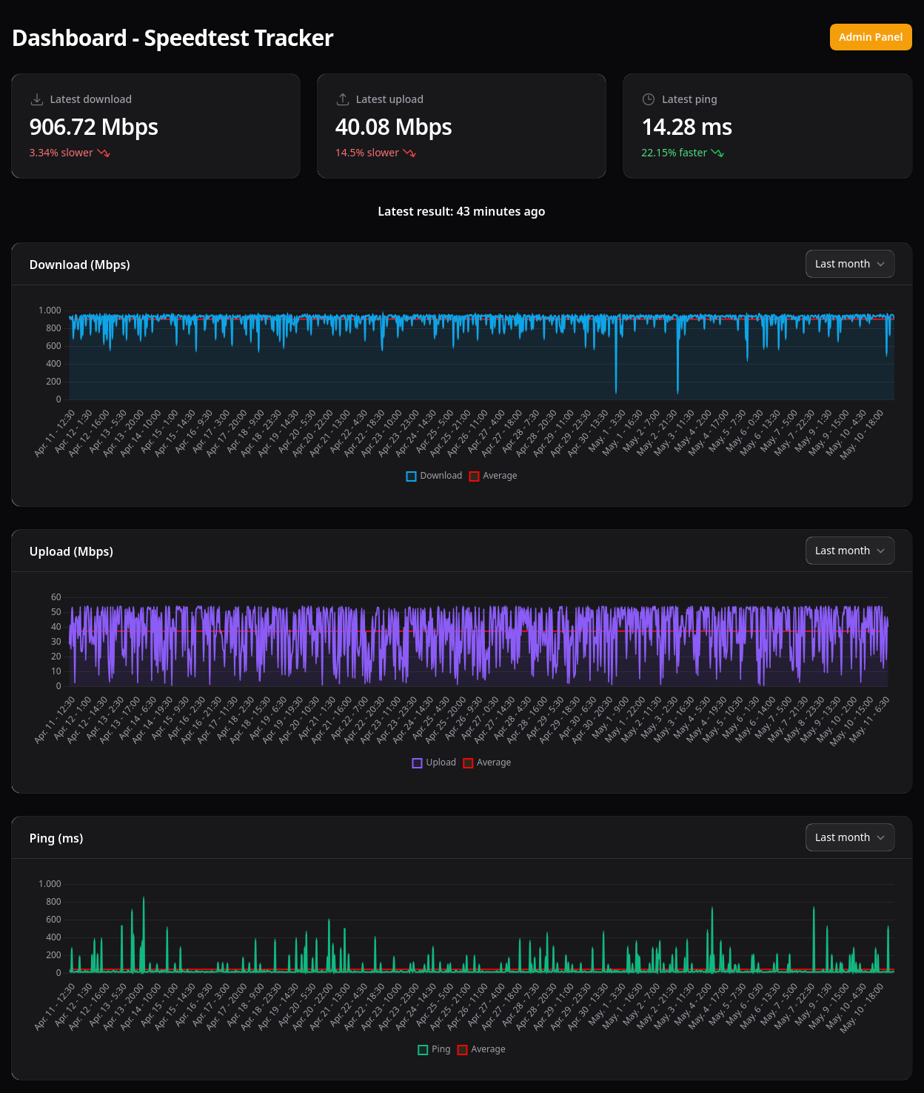Click the purple Upload legend square icon
The width and height of the screenshot is (924, 1093).
point(417,763)
